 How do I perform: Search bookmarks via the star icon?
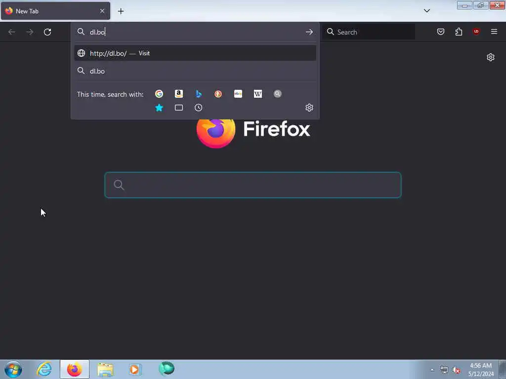[x=159, y=108]
